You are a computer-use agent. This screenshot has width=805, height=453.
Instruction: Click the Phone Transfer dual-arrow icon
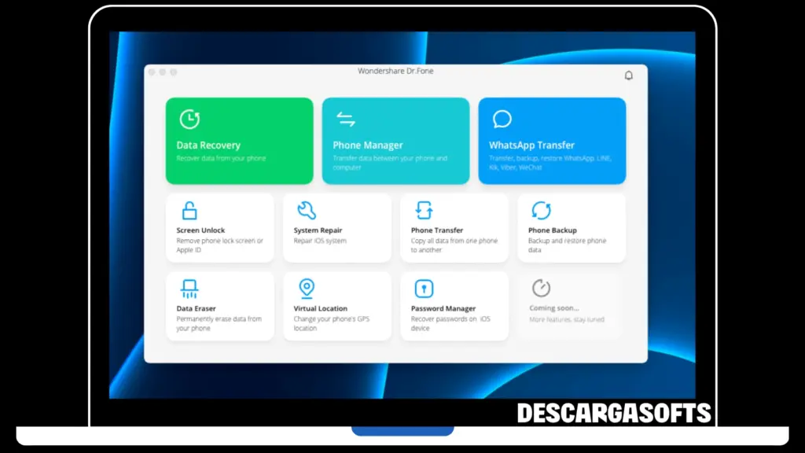pyautogui.click(x=425, y=210)
